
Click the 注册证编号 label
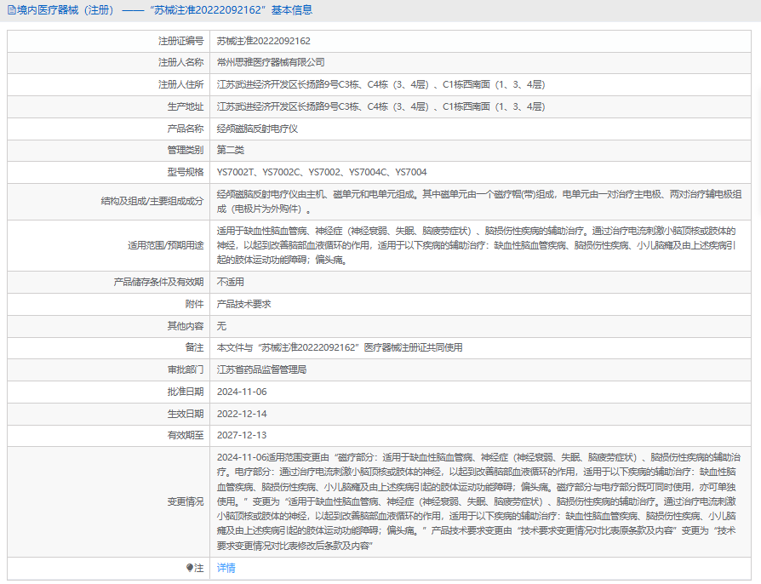tap(181, 41)
